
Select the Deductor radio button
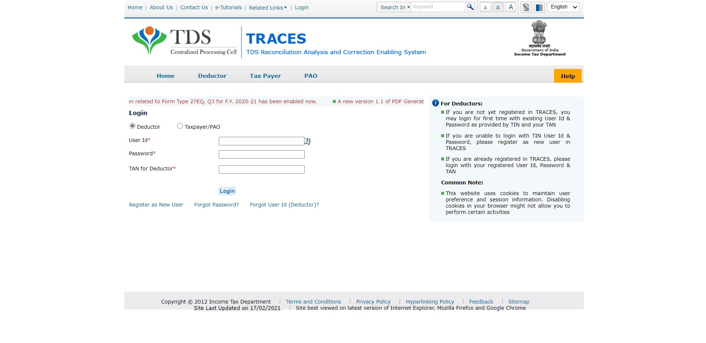[x=132, y=126]
